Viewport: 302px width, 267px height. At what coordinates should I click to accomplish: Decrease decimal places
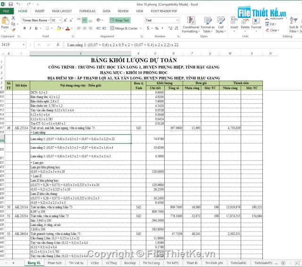[176, 28]
